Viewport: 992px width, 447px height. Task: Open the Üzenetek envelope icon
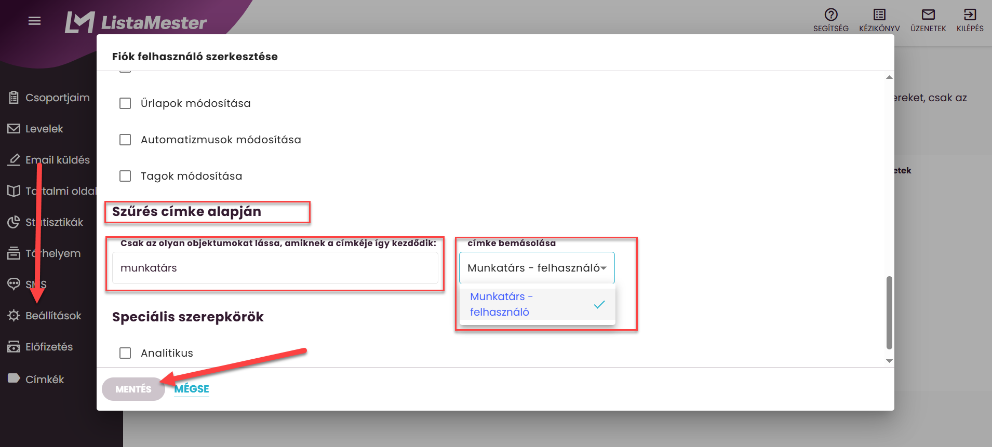coord(928,15)
